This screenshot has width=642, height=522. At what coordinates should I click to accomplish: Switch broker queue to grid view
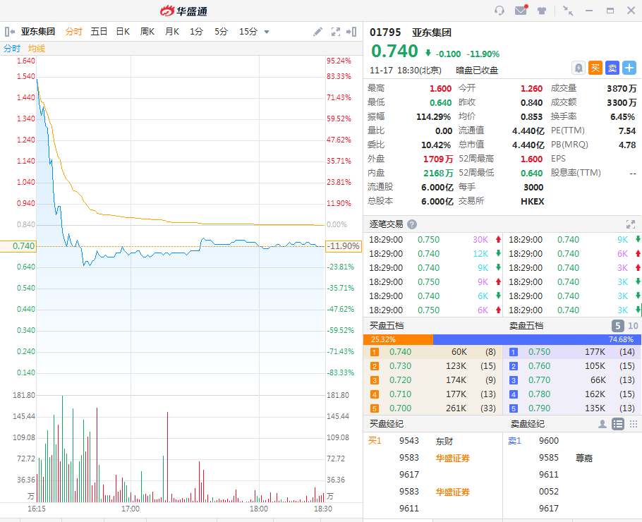[x=634, y=424]
